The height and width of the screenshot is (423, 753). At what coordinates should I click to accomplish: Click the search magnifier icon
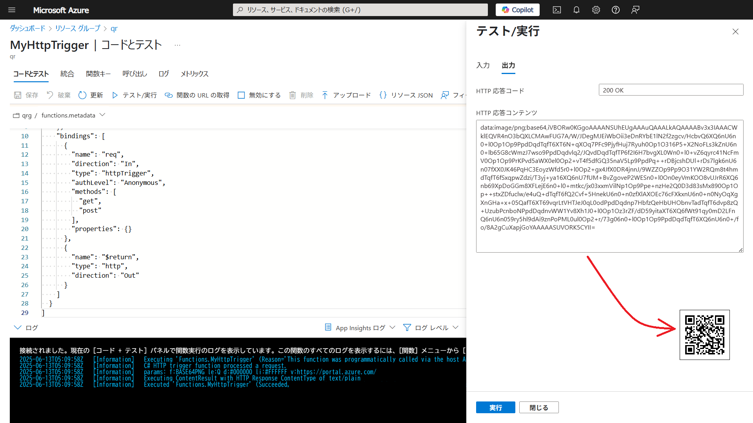[240, 10]
